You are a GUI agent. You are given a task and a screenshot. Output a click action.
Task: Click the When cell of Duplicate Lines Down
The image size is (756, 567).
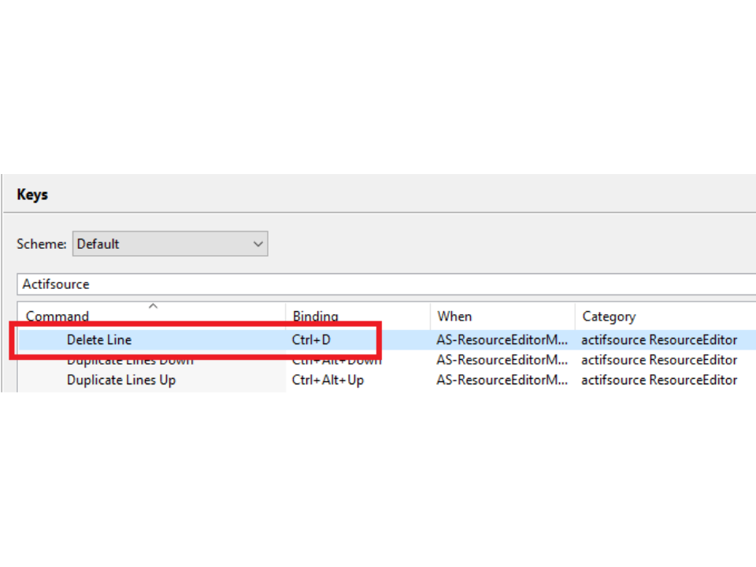(502, 361)
